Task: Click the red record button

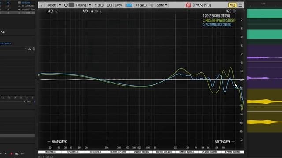Action: 11,154
